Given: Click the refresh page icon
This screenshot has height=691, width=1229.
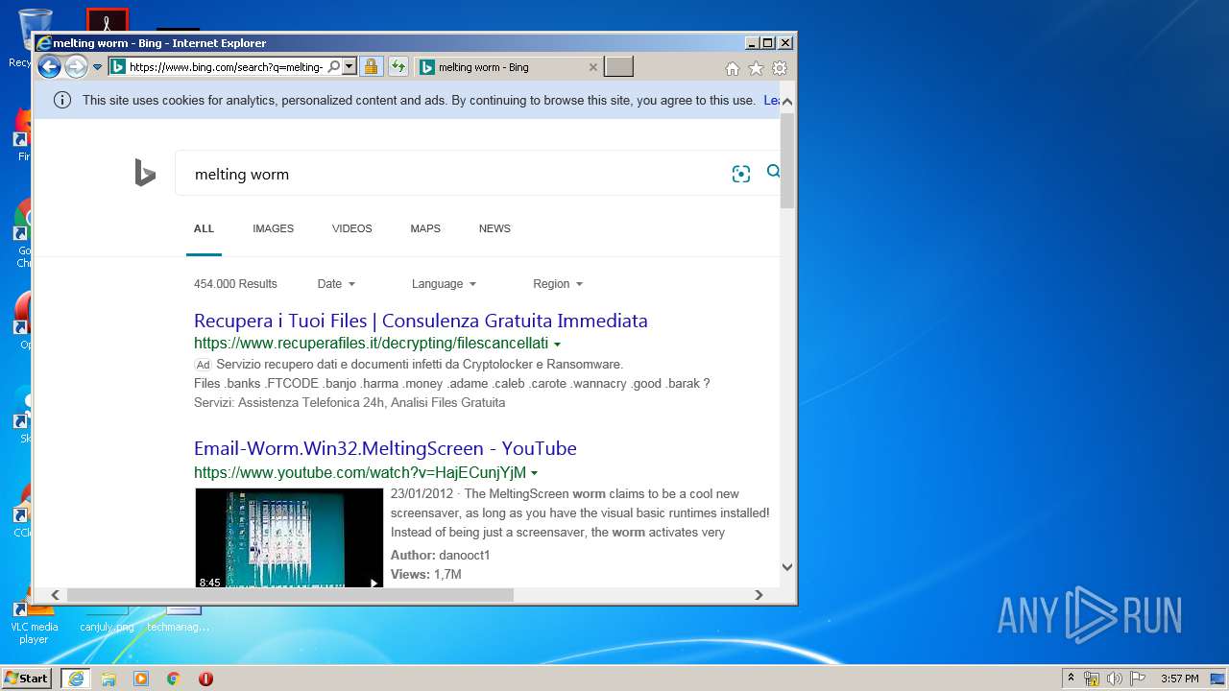Looking at the screenshot, I should [x=398, y=67].
